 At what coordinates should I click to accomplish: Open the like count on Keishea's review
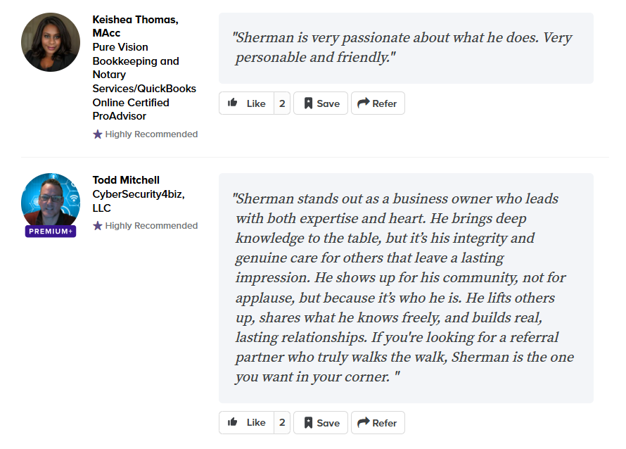(x=281, y=103)
